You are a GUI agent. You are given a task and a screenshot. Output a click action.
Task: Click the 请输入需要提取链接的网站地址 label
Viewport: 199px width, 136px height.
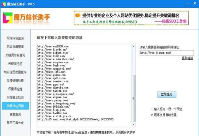point(159,47)
